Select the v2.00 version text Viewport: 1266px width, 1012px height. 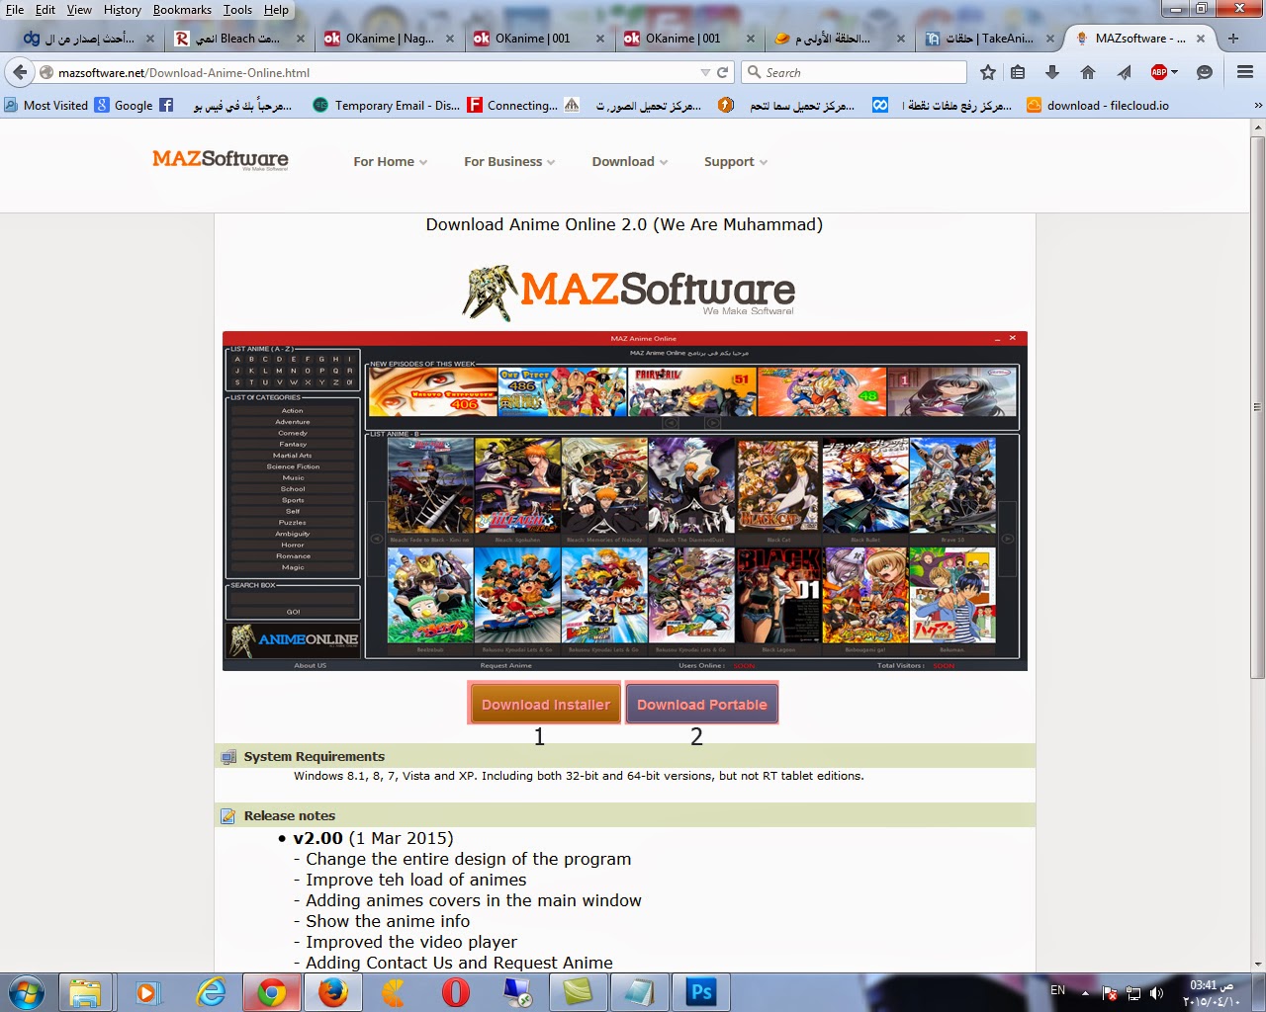tap(317, 838)
